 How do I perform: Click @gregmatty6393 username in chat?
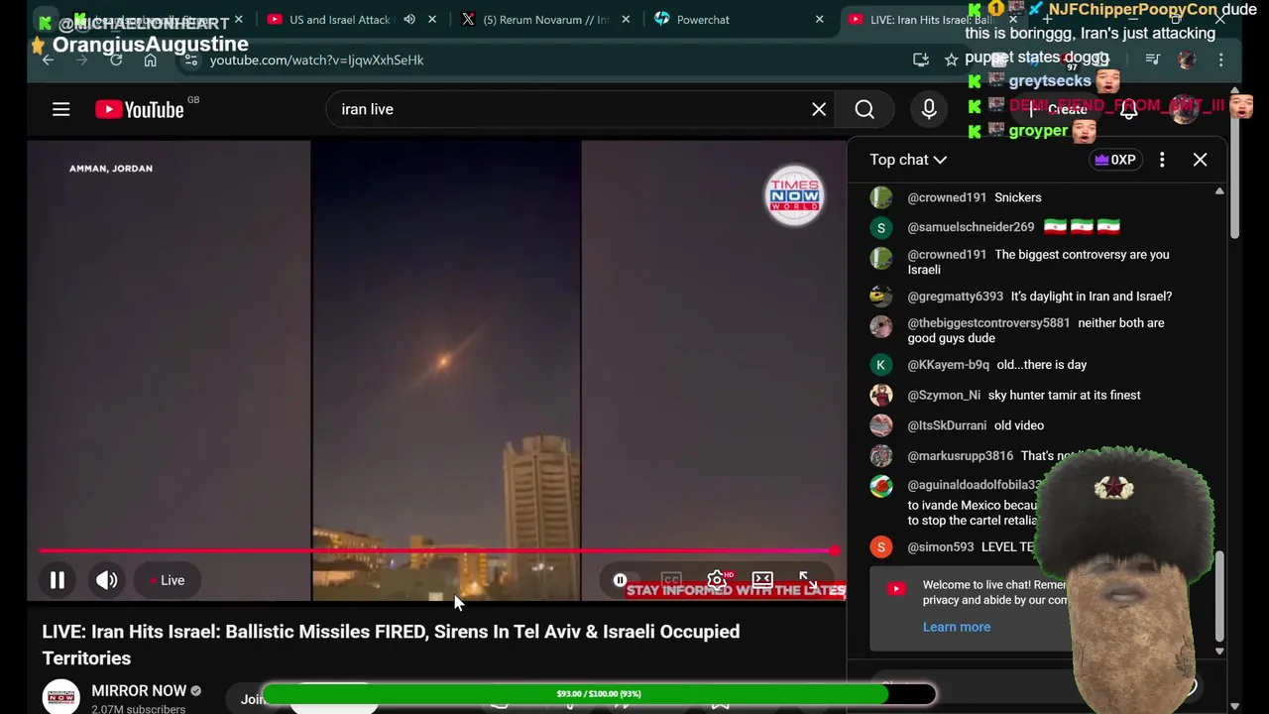955,297
